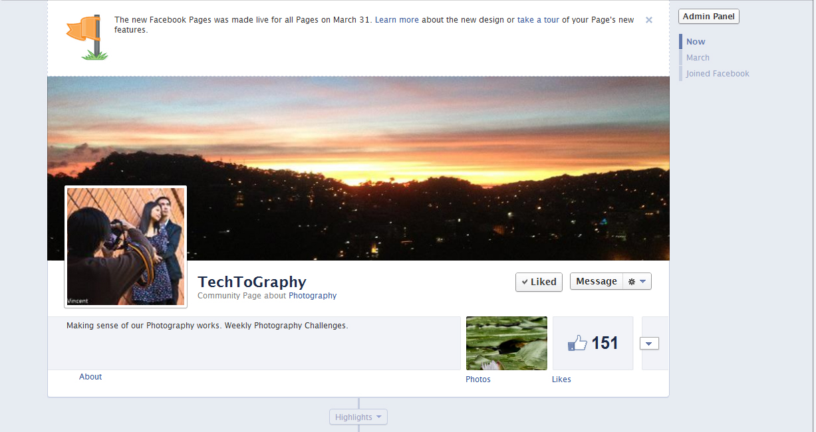The image size is (816, 432).
Task: Expand the hidden tabs arrow next to Likes
Action: pyautogui.click(x=648, y=344)
